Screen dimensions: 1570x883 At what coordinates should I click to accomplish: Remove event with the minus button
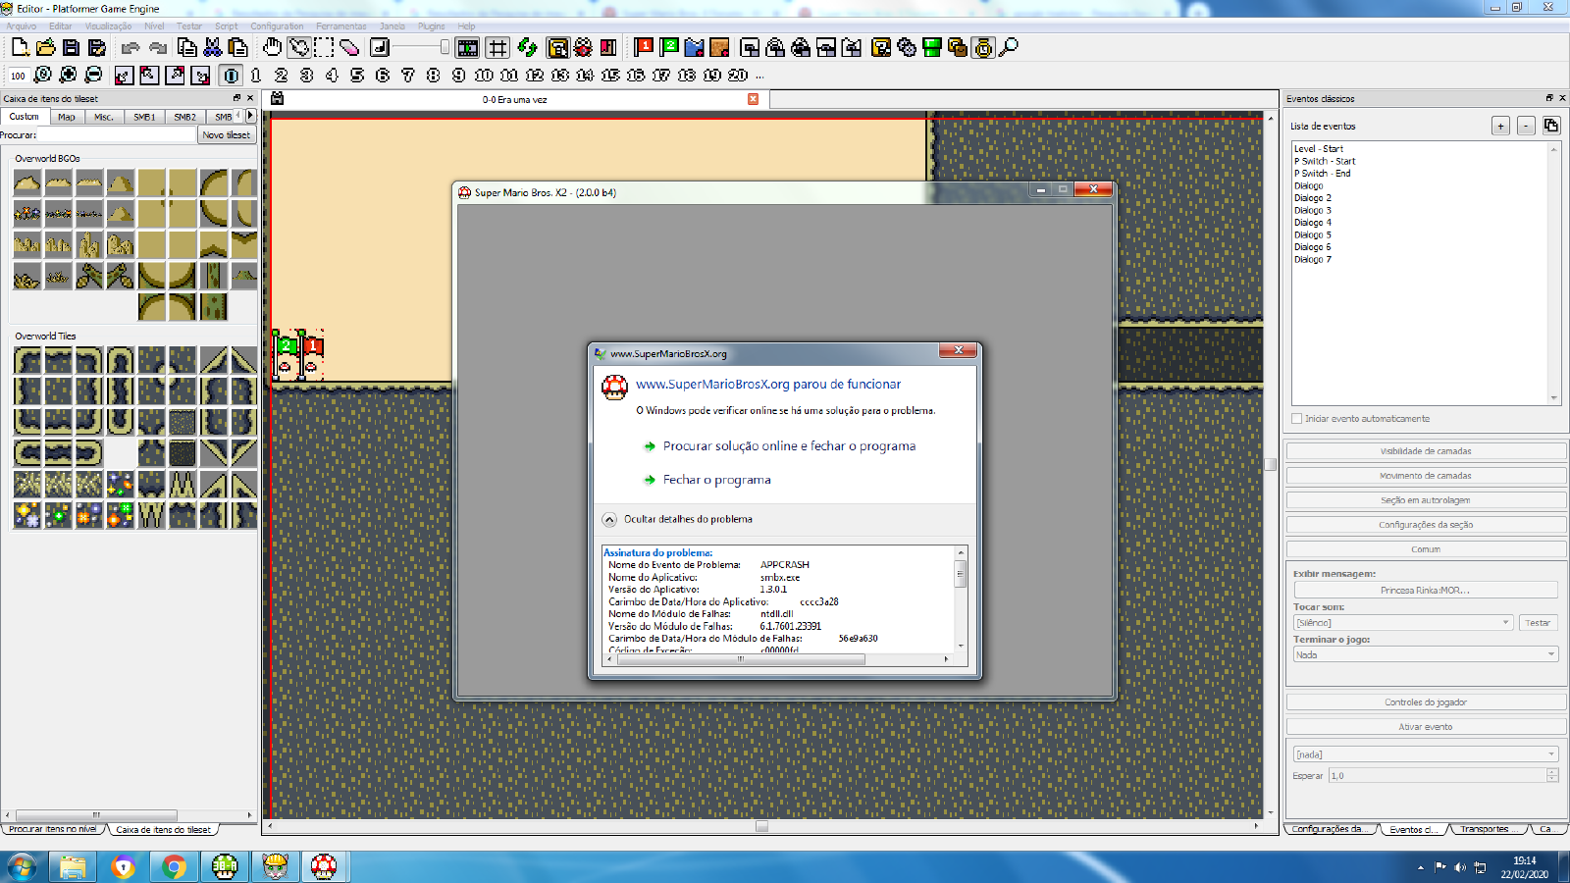[1526, 126]
